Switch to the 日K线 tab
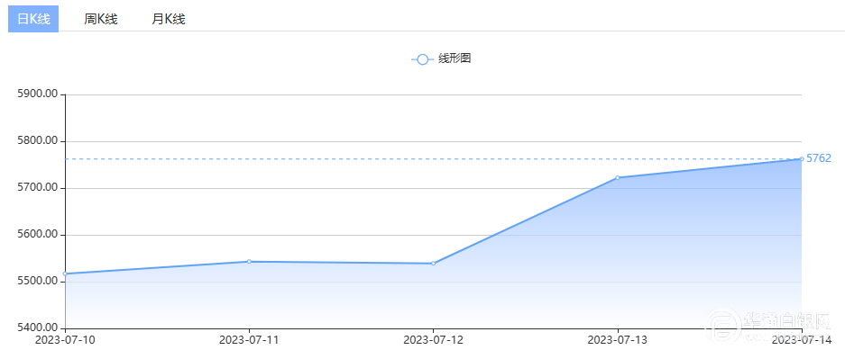 point(33,20)
